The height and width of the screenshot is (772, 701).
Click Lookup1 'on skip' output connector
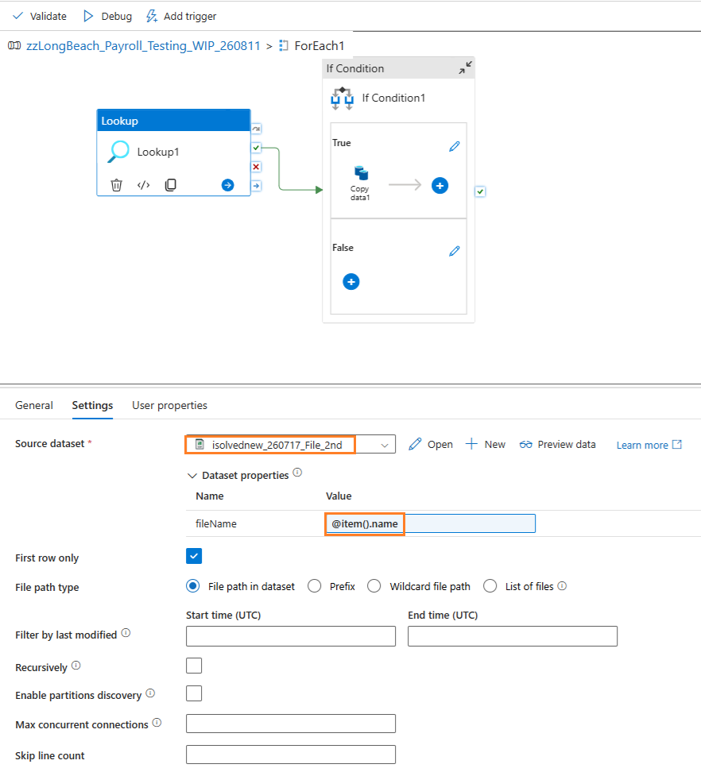tap(256, 129)
